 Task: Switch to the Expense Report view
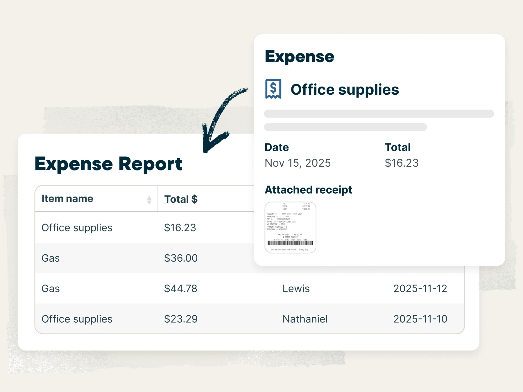click(108, 164)
